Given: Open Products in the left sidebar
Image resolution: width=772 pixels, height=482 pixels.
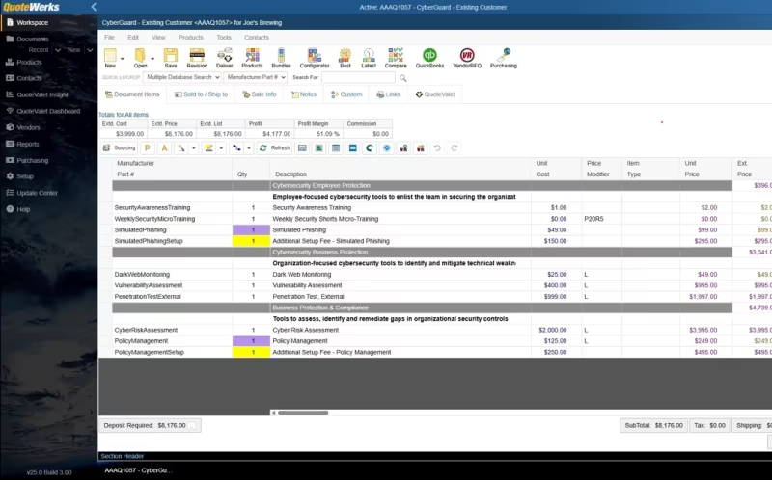Looking at the screenshot, I should [x=29, y=62].
